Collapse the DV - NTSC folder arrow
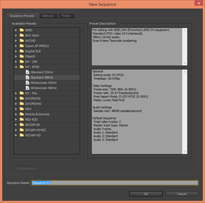The image size is (205, 203). (x=16, y=67)
